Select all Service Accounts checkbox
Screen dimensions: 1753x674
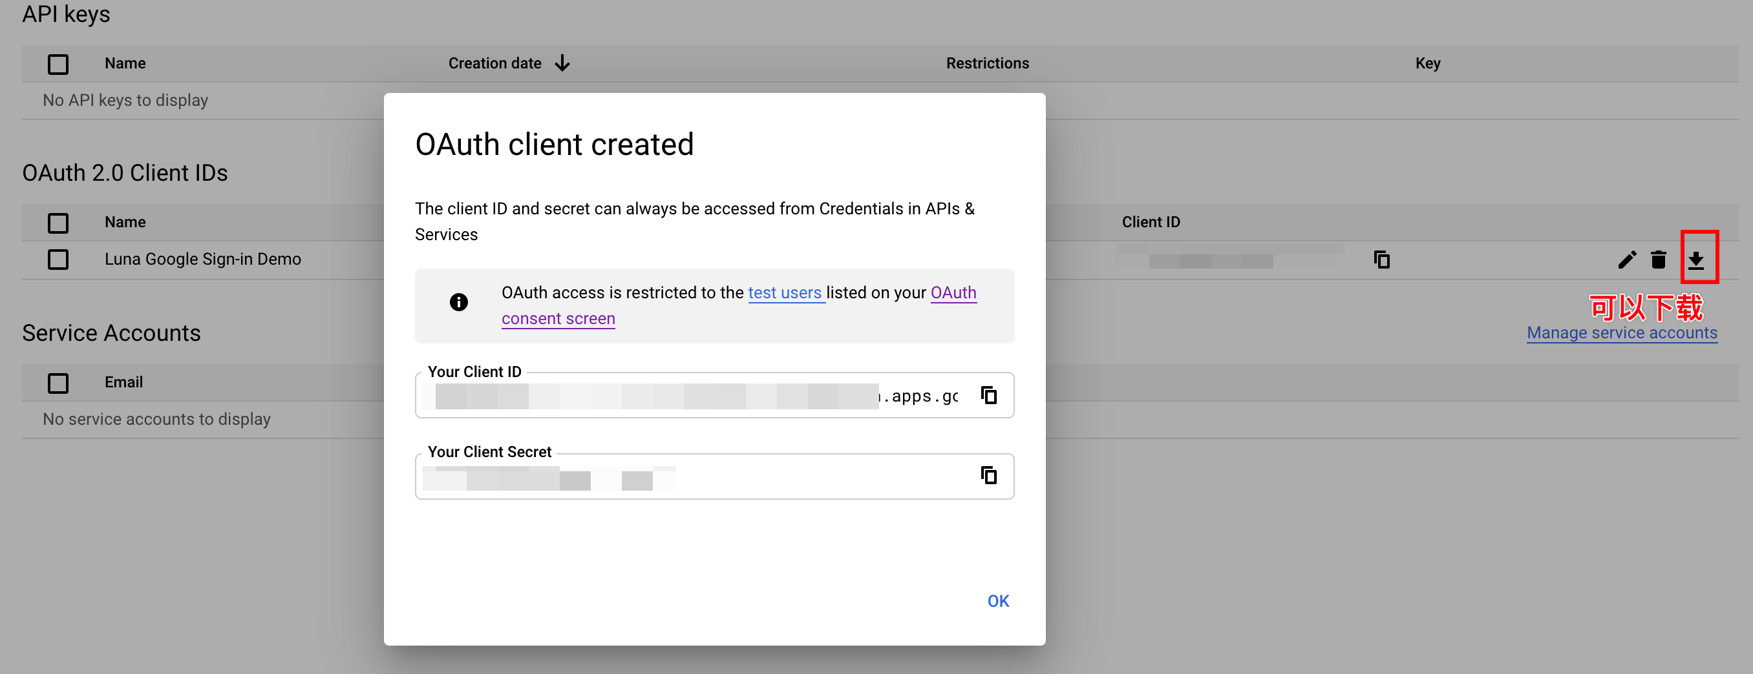[x=58, y=383]
